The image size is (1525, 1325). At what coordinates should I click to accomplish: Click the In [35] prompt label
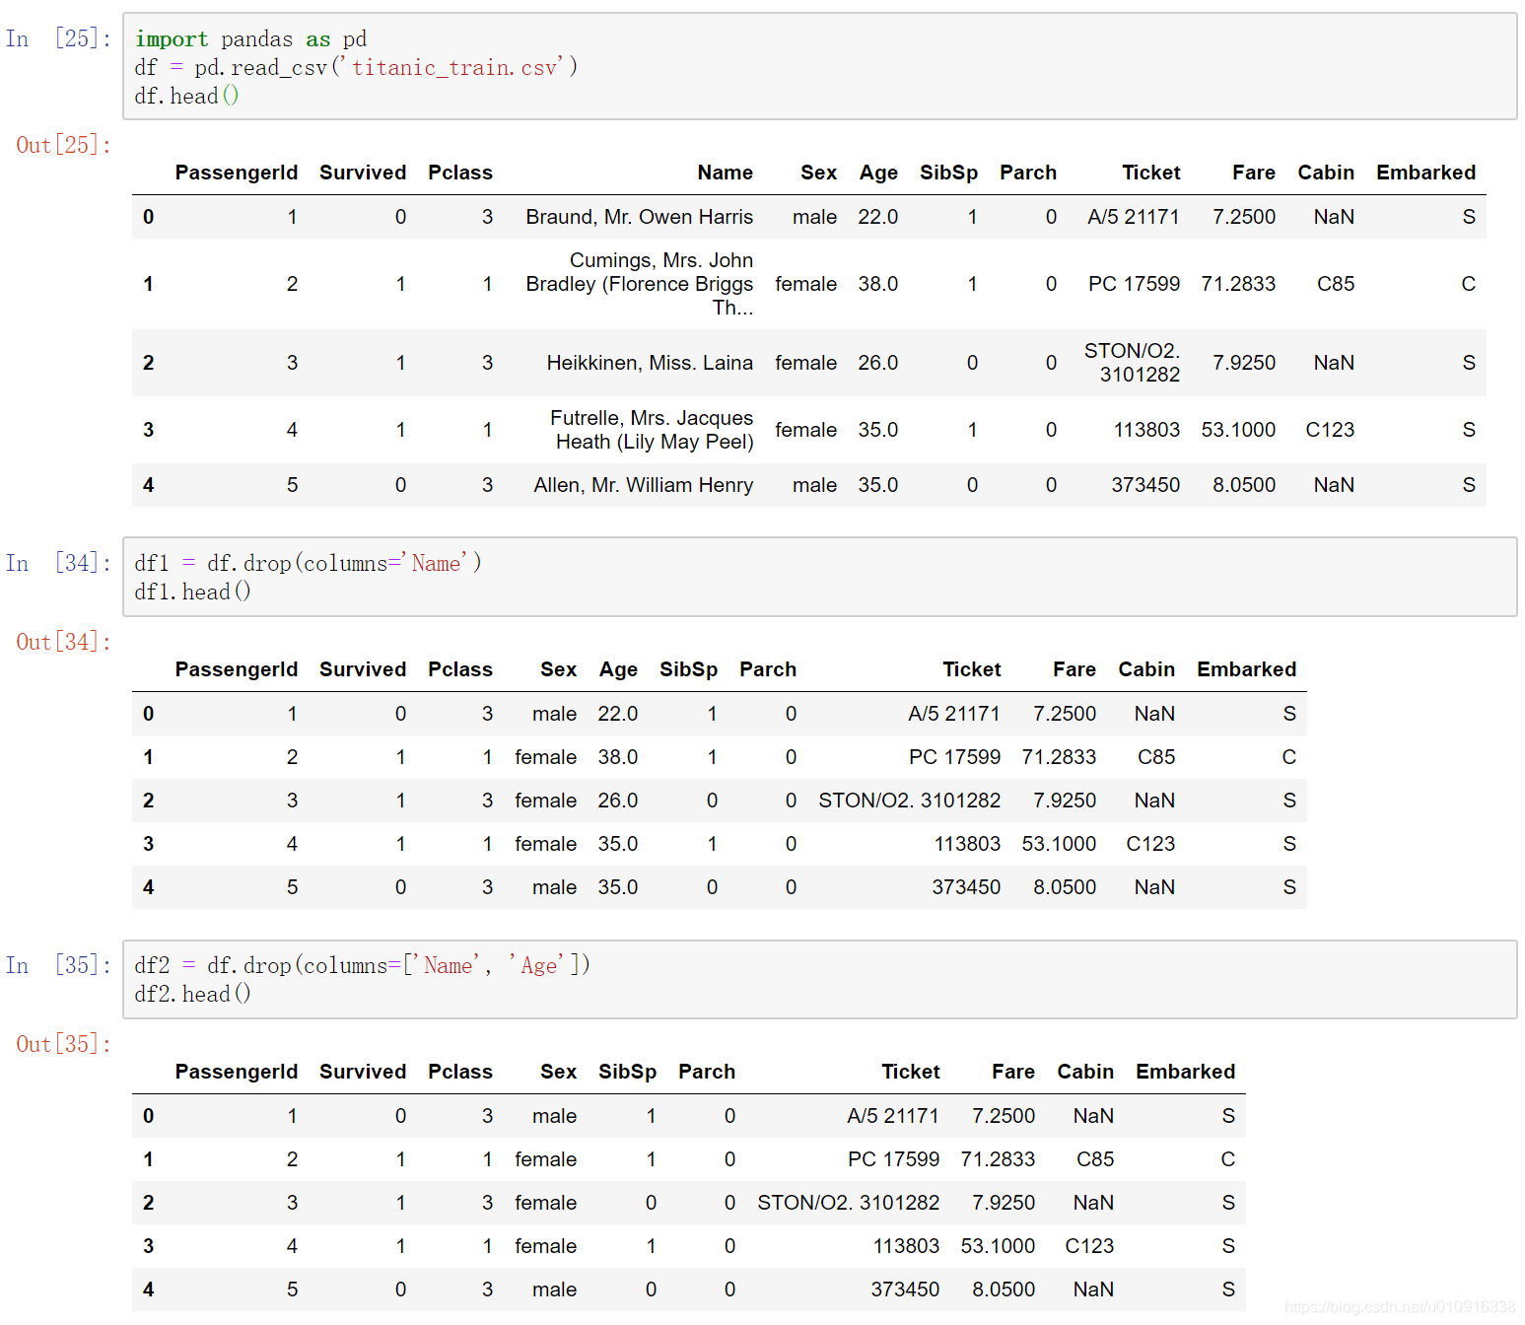(x=58, y=965)
